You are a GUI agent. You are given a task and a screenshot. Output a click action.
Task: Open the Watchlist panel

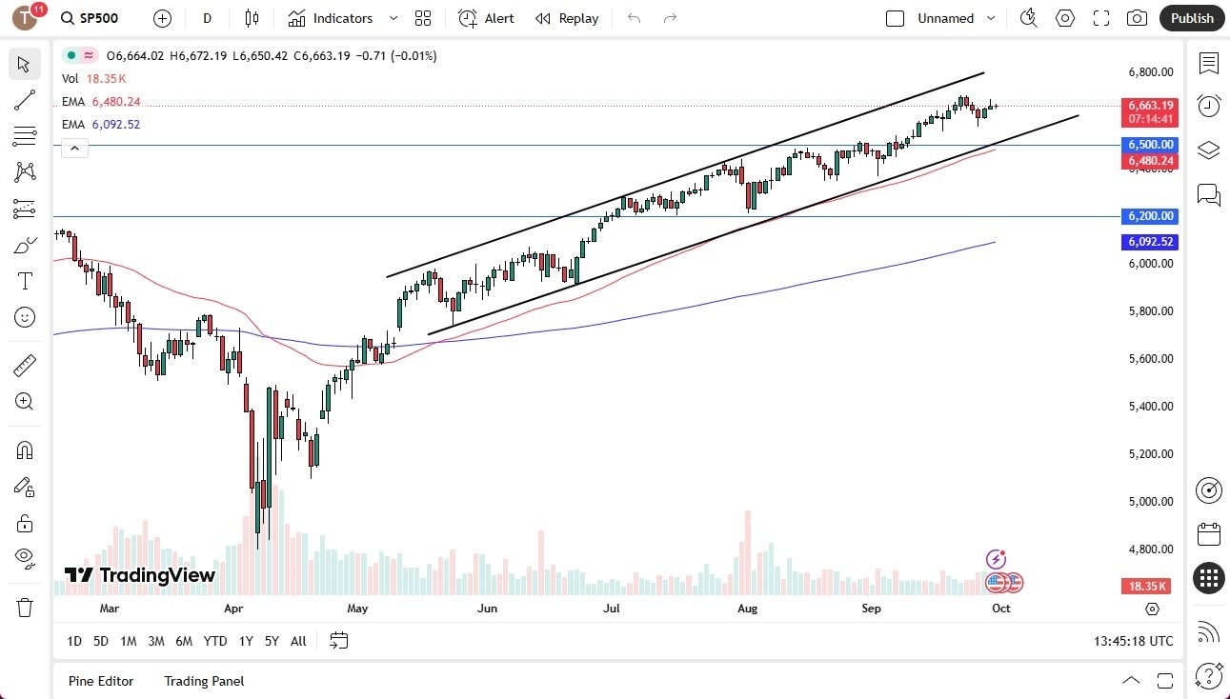[1208, 63]
